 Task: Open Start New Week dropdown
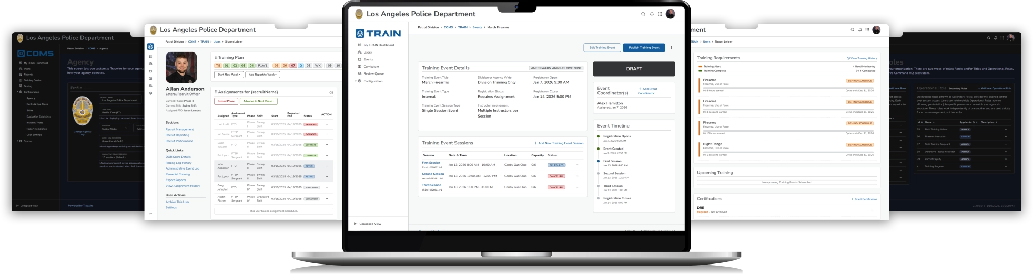229,75
